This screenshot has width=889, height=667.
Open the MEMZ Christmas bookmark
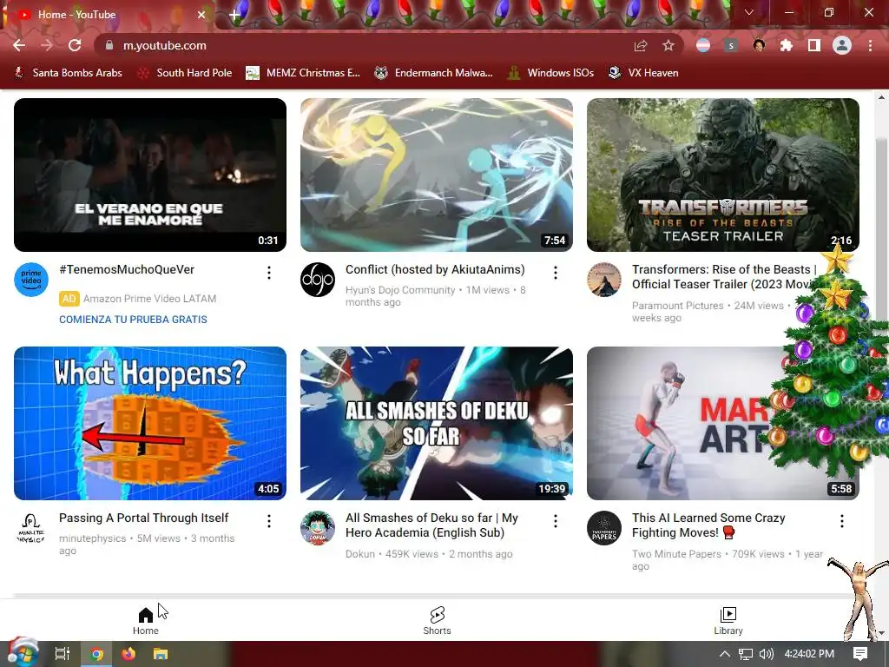click(x=303, y=73)
